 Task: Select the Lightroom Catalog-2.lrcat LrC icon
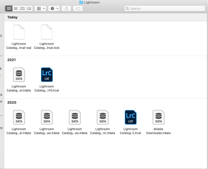tap(131, 117)
